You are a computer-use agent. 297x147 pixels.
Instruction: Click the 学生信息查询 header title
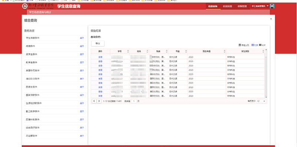[69, 6]
